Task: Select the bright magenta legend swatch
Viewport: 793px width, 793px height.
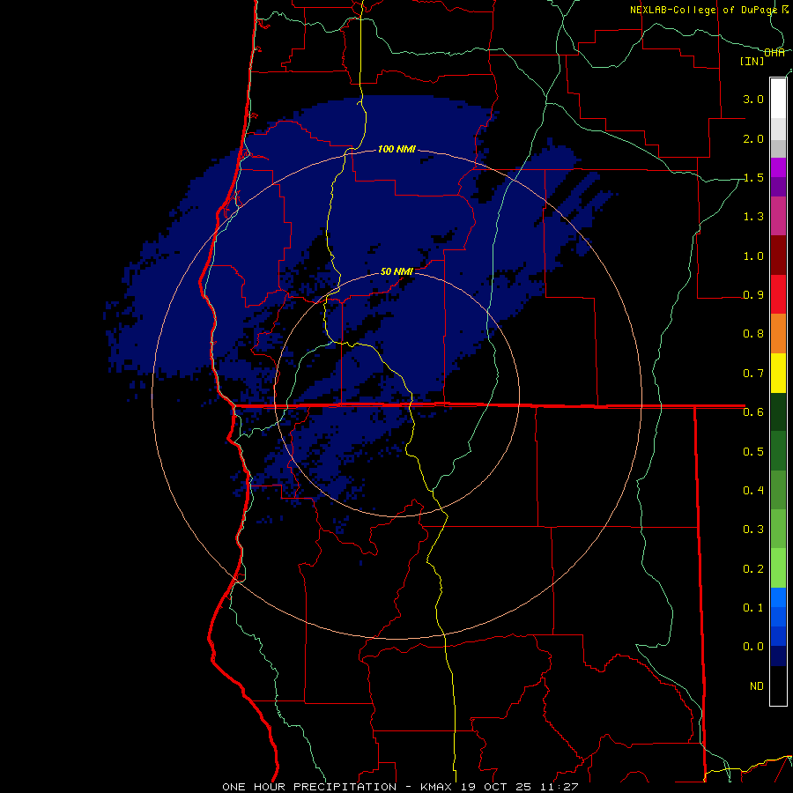Action: (x=778, y=167)
